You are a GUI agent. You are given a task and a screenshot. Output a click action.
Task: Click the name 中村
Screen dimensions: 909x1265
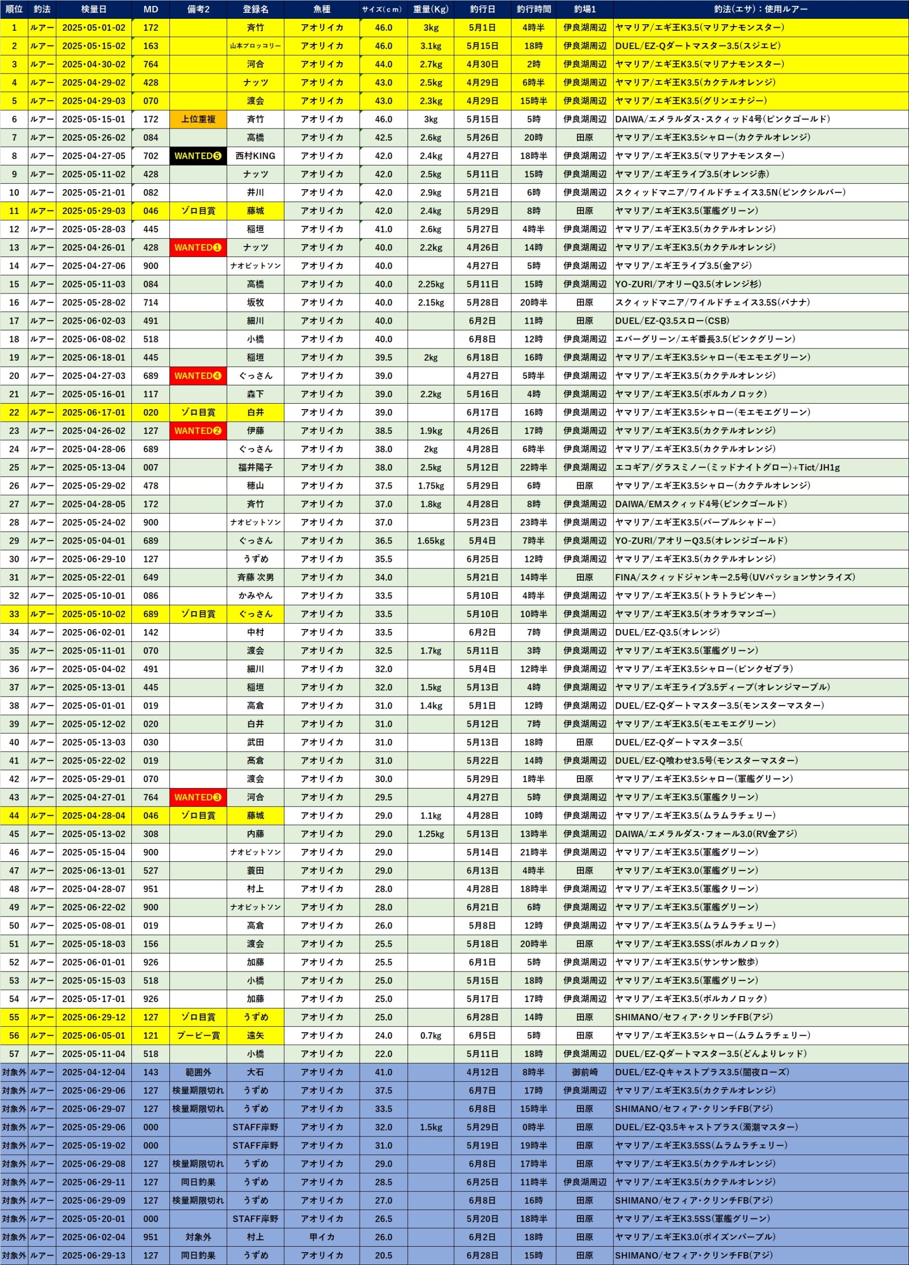255,632
